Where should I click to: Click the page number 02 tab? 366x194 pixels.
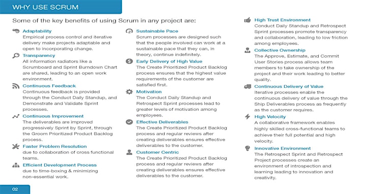(15, 189)
